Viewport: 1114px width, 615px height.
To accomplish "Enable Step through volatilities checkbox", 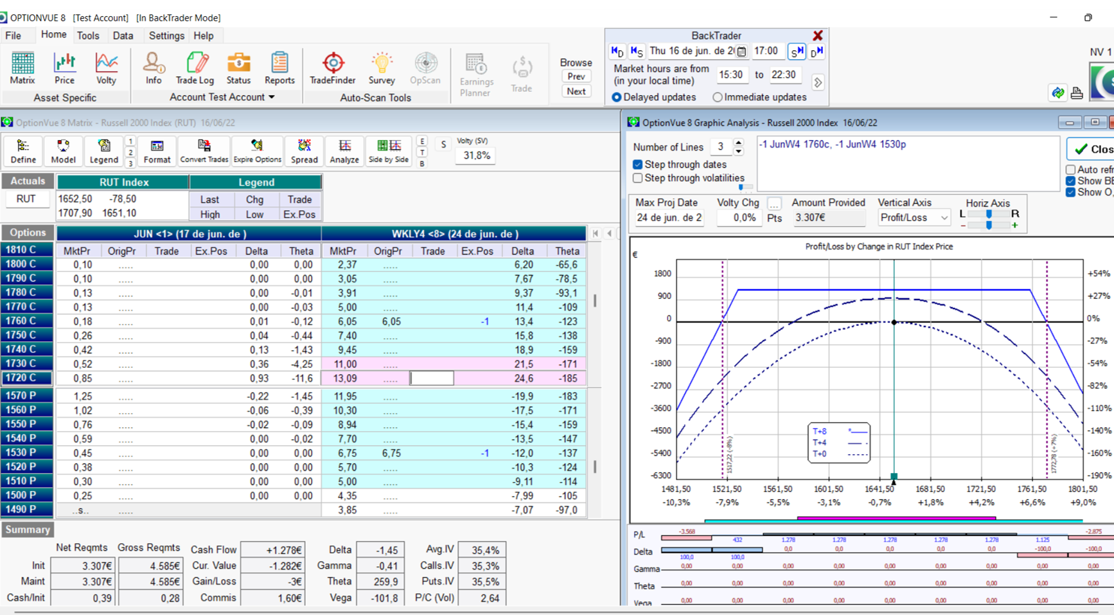I will click(x=637, y=178).
